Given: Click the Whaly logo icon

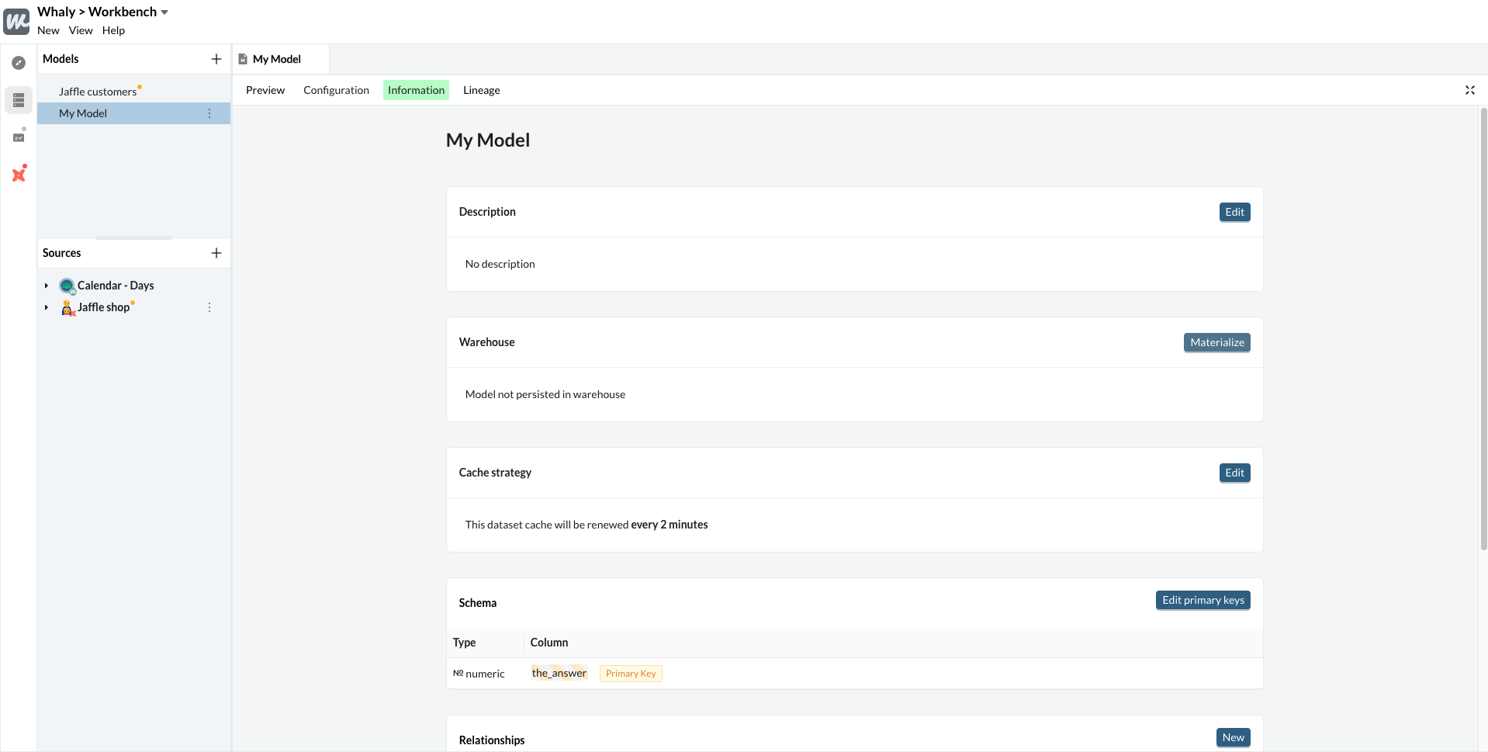Looking at the screenshot, I should click(x=17, y=21).
